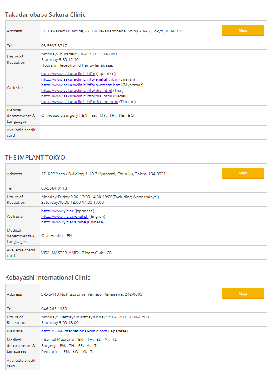Open the sakuraclinic tibetan.html link
This screenshot has height=379, width=273.
[x=79, y=102]
